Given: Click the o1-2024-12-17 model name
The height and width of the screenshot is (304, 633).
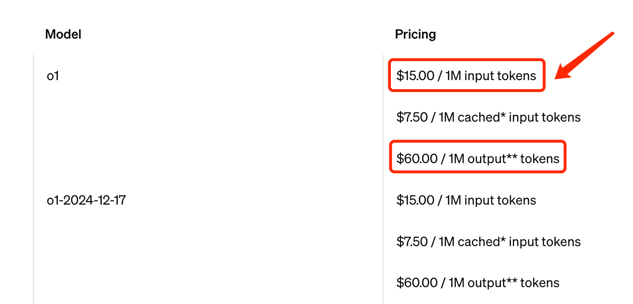Looking at the screenshot, I should [x=86, y=200].
